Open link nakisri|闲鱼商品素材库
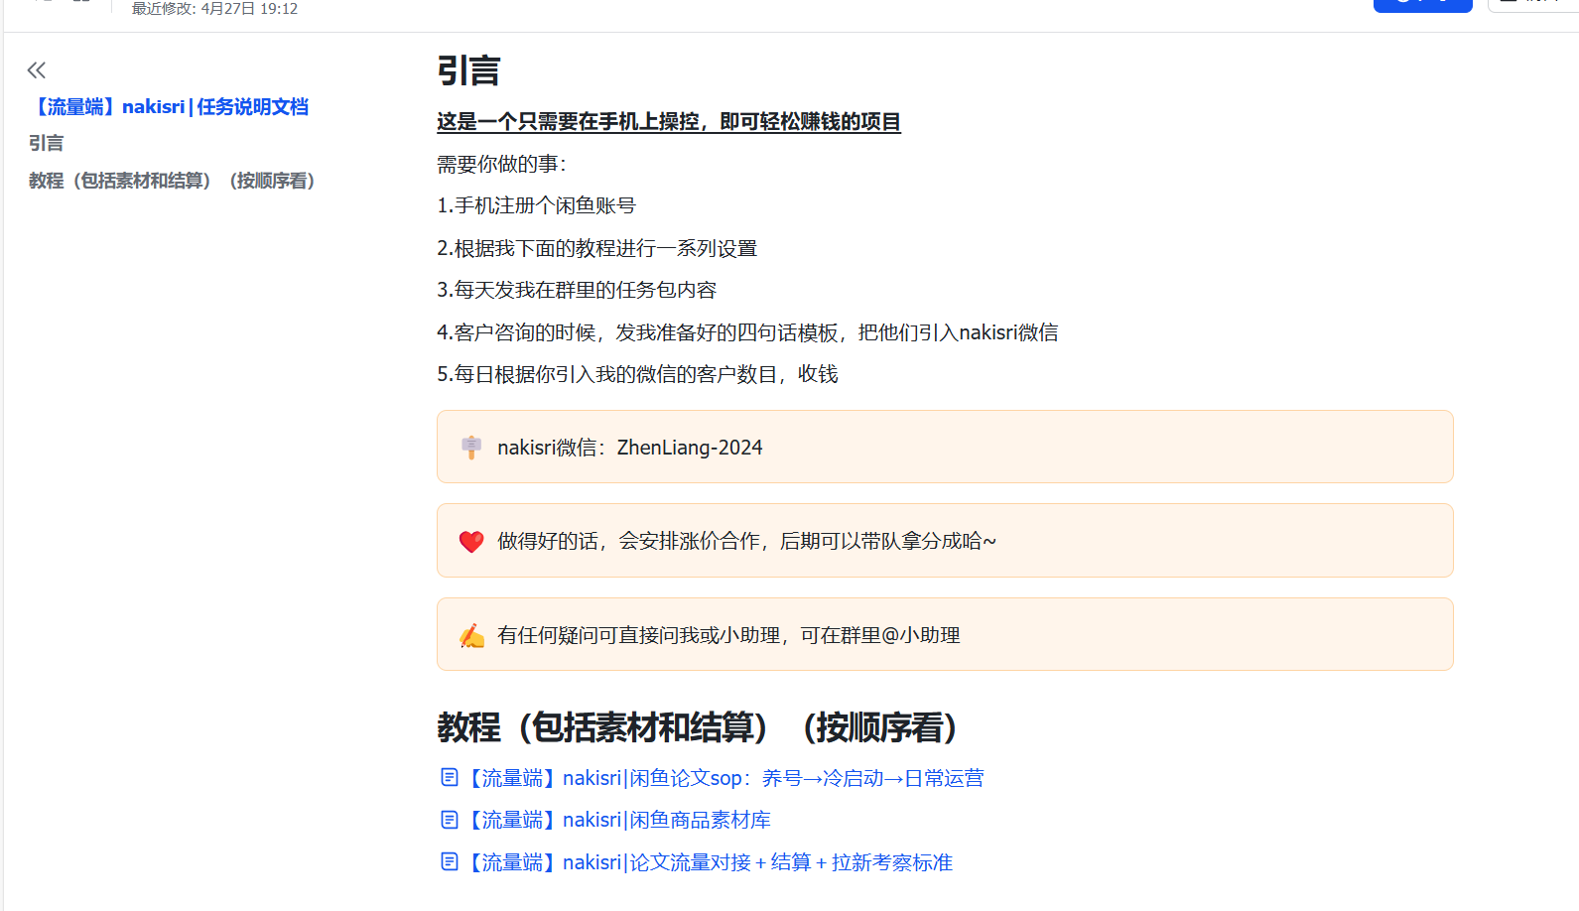The height and width of the screenshot is (911, 1579). 616,820
